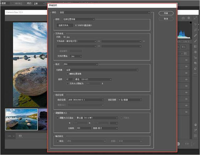The width and height of the screenshot is (200, 155).
Task: Click the main preview image of boulder
Action: coord(30,65)
